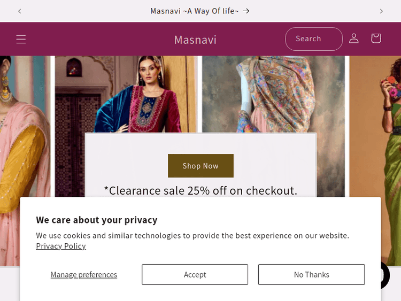The height and width of the screenshot is (301, 401).
Task: Open the Privacy Policy link
Action: coord(61,246)
